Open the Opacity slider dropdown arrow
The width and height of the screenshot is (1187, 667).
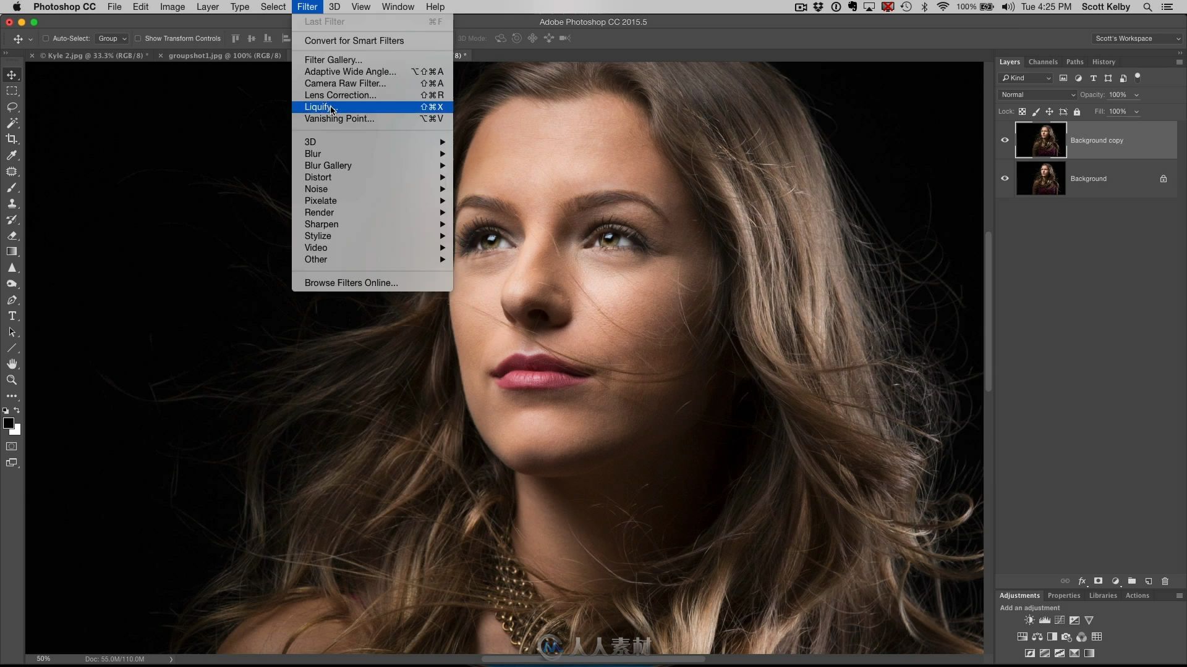pos(1136,95)
